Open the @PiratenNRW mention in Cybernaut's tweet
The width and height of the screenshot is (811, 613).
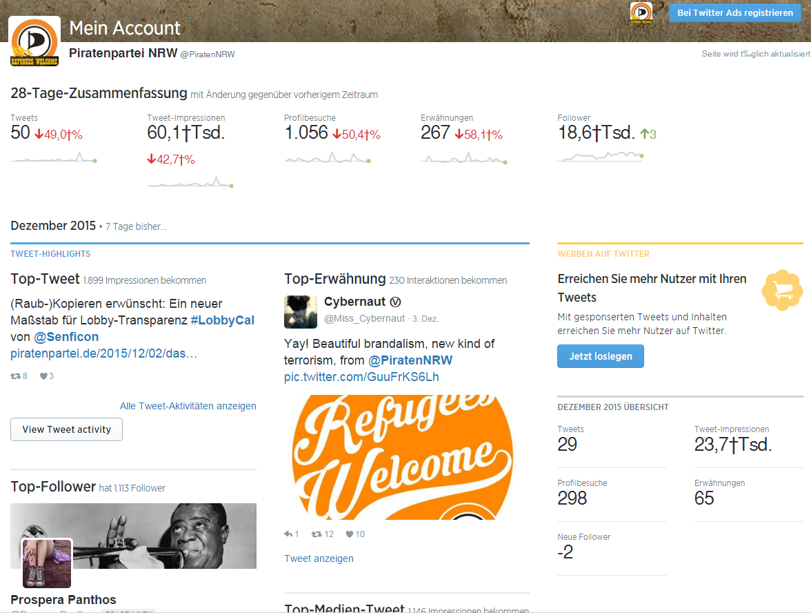click(410, 360)
